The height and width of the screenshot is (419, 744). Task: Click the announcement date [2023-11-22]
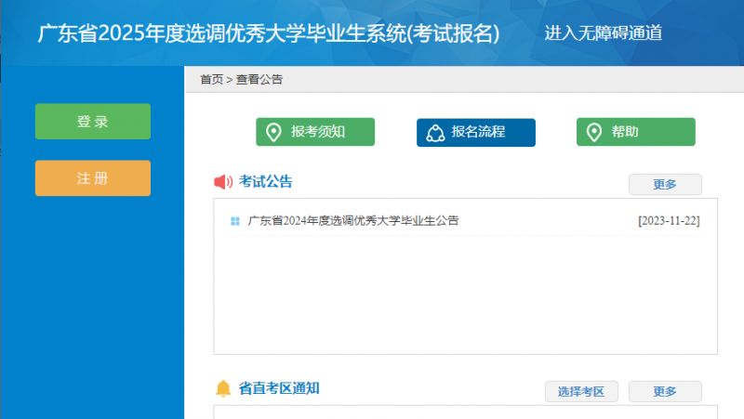(669, 221)
